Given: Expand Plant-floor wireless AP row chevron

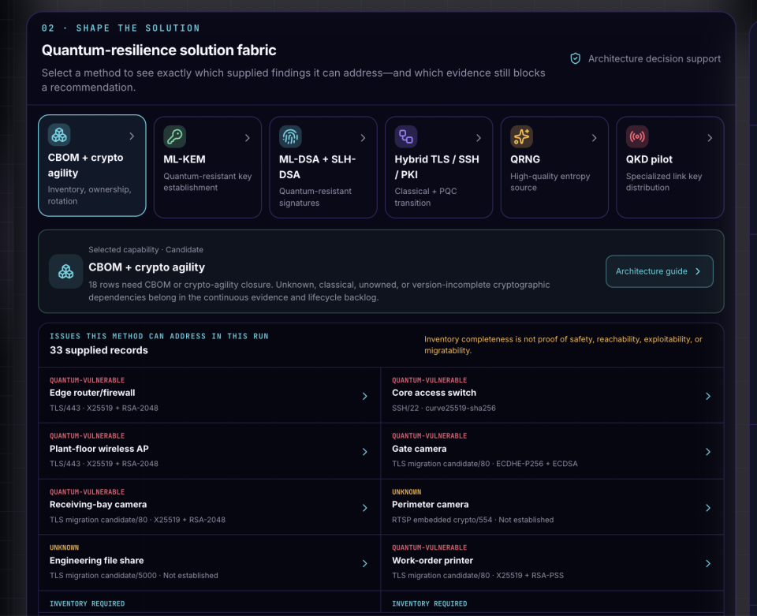Looking at the screenshot, I should (365, 452).
